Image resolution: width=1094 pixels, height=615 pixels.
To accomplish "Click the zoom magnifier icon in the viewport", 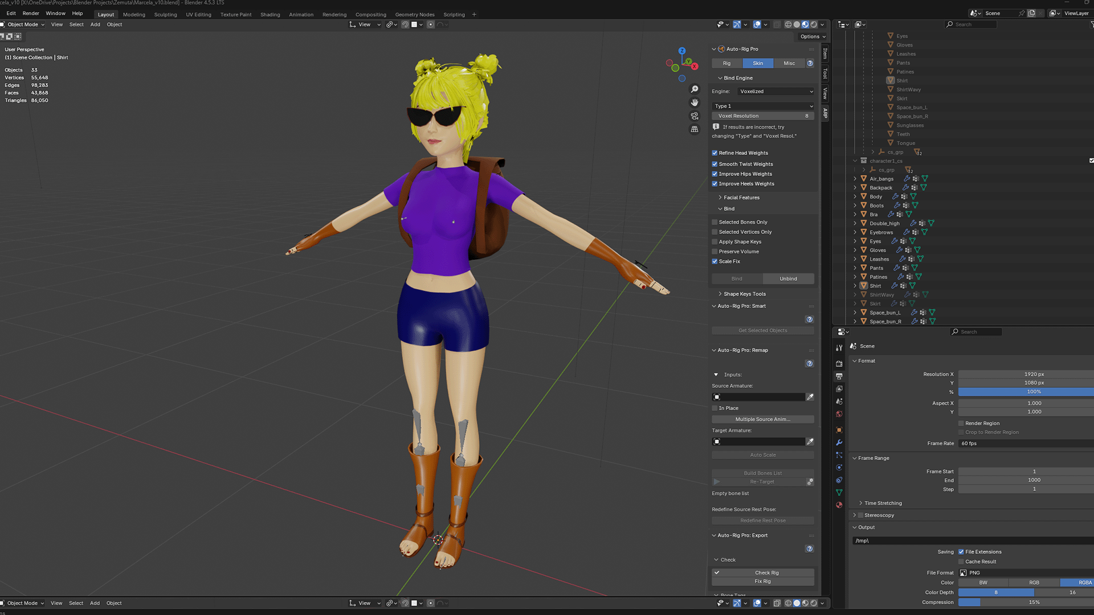I will pos(695,89).
